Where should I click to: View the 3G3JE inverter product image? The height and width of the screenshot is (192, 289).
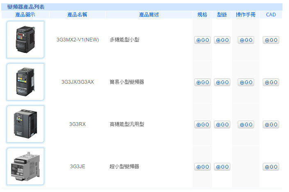(x=25, y=166)
